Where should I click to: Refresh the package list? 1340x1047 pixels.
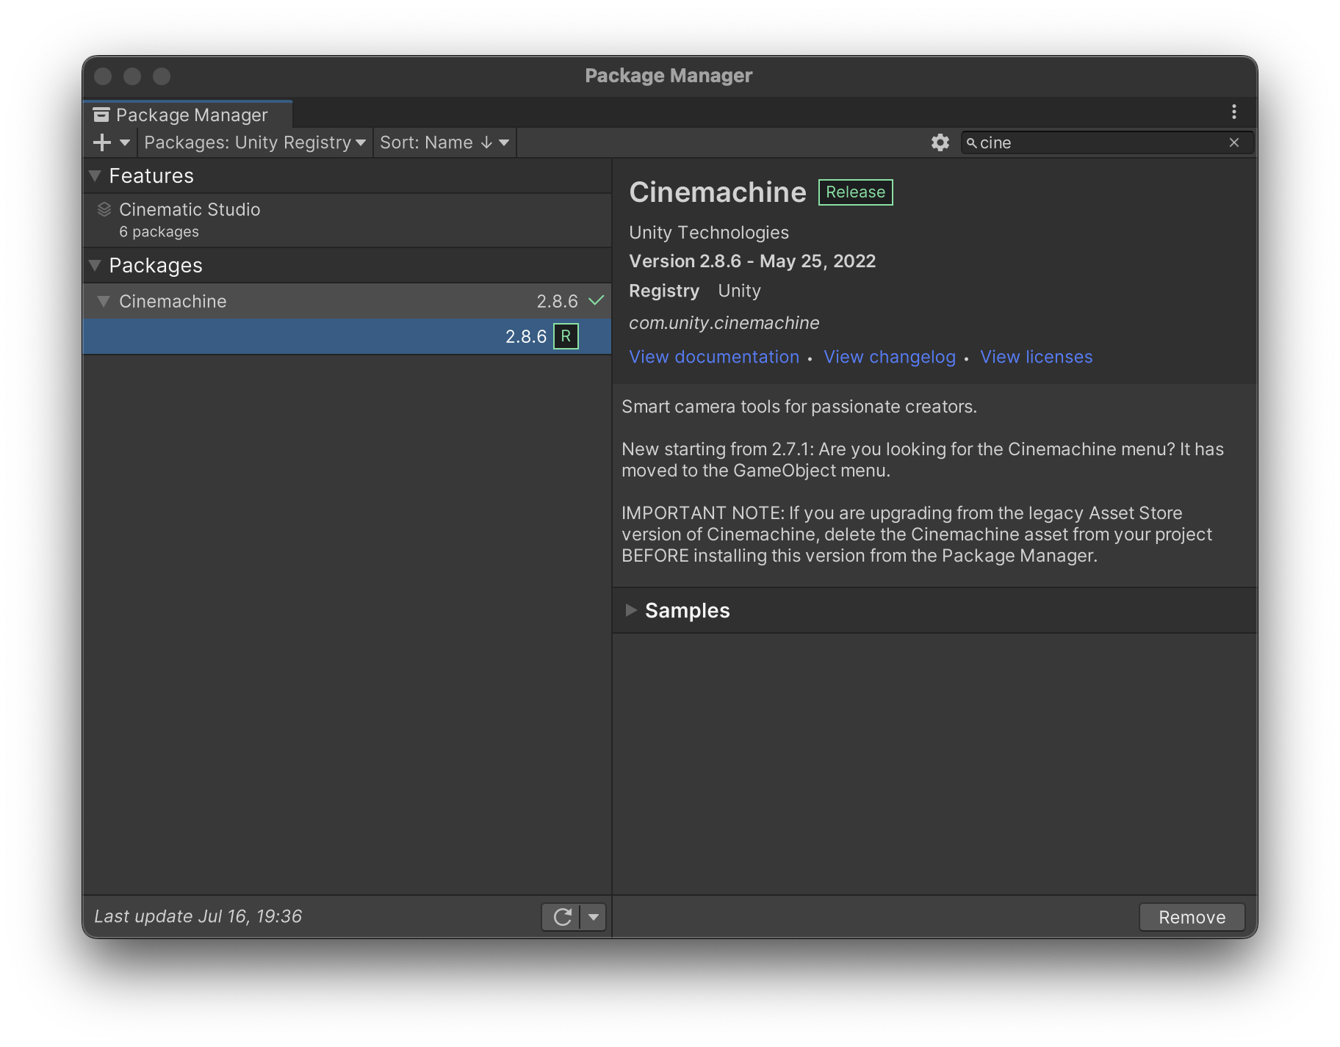tap(562, 917)
